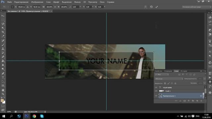Select the Hand tool
The height and width of the screenshot is (119, 212).
coord(3,90)
